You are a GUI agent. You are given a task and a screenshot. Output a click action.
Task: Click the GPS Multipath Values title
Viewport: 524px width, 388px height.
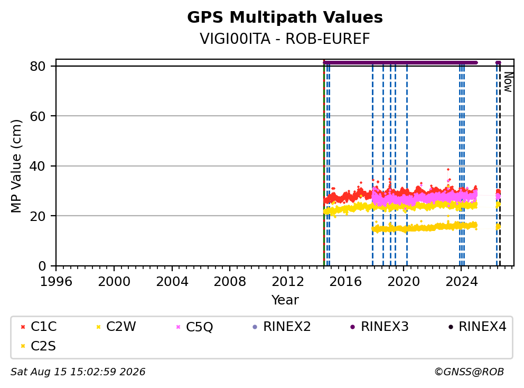click(285, 17)
